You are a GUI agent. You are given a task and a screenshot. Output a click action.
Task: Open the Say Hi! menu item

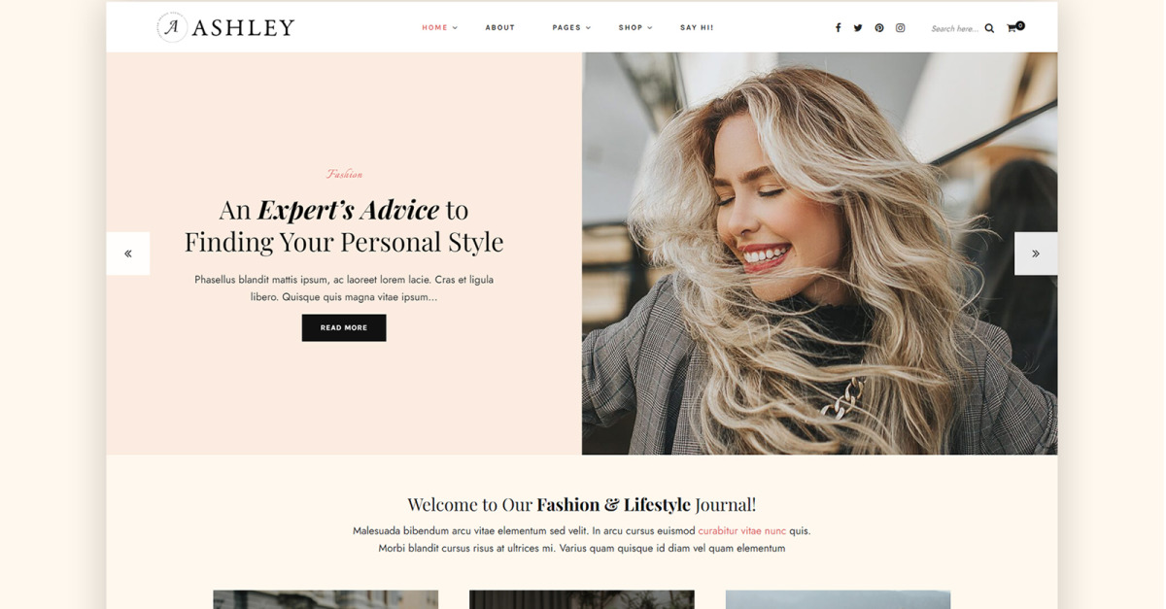click(697, 27)
